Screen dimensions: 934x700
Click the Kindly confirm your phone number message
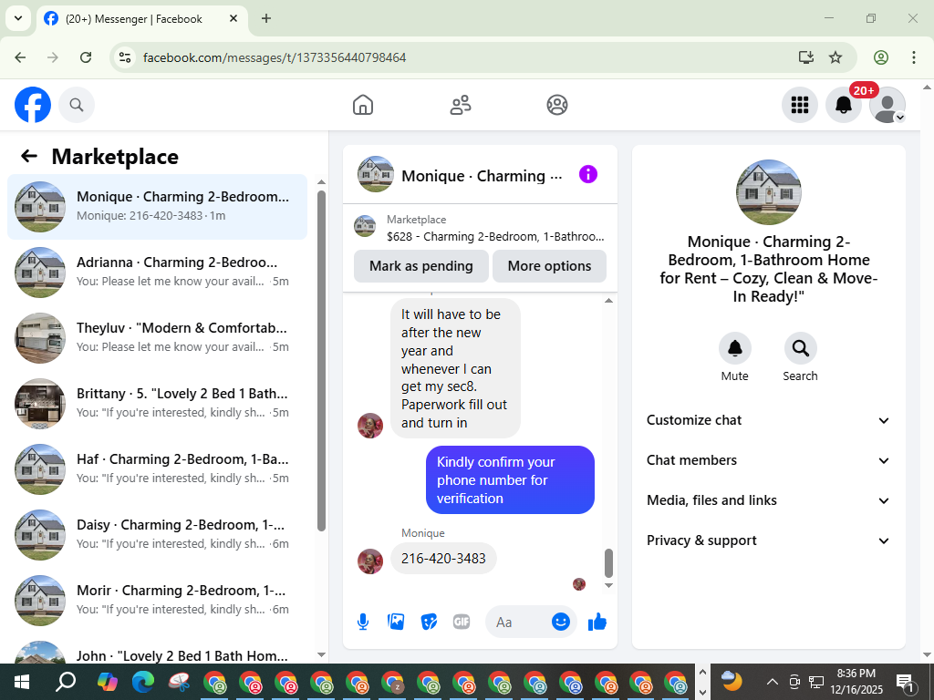click(x=510, y=479)
